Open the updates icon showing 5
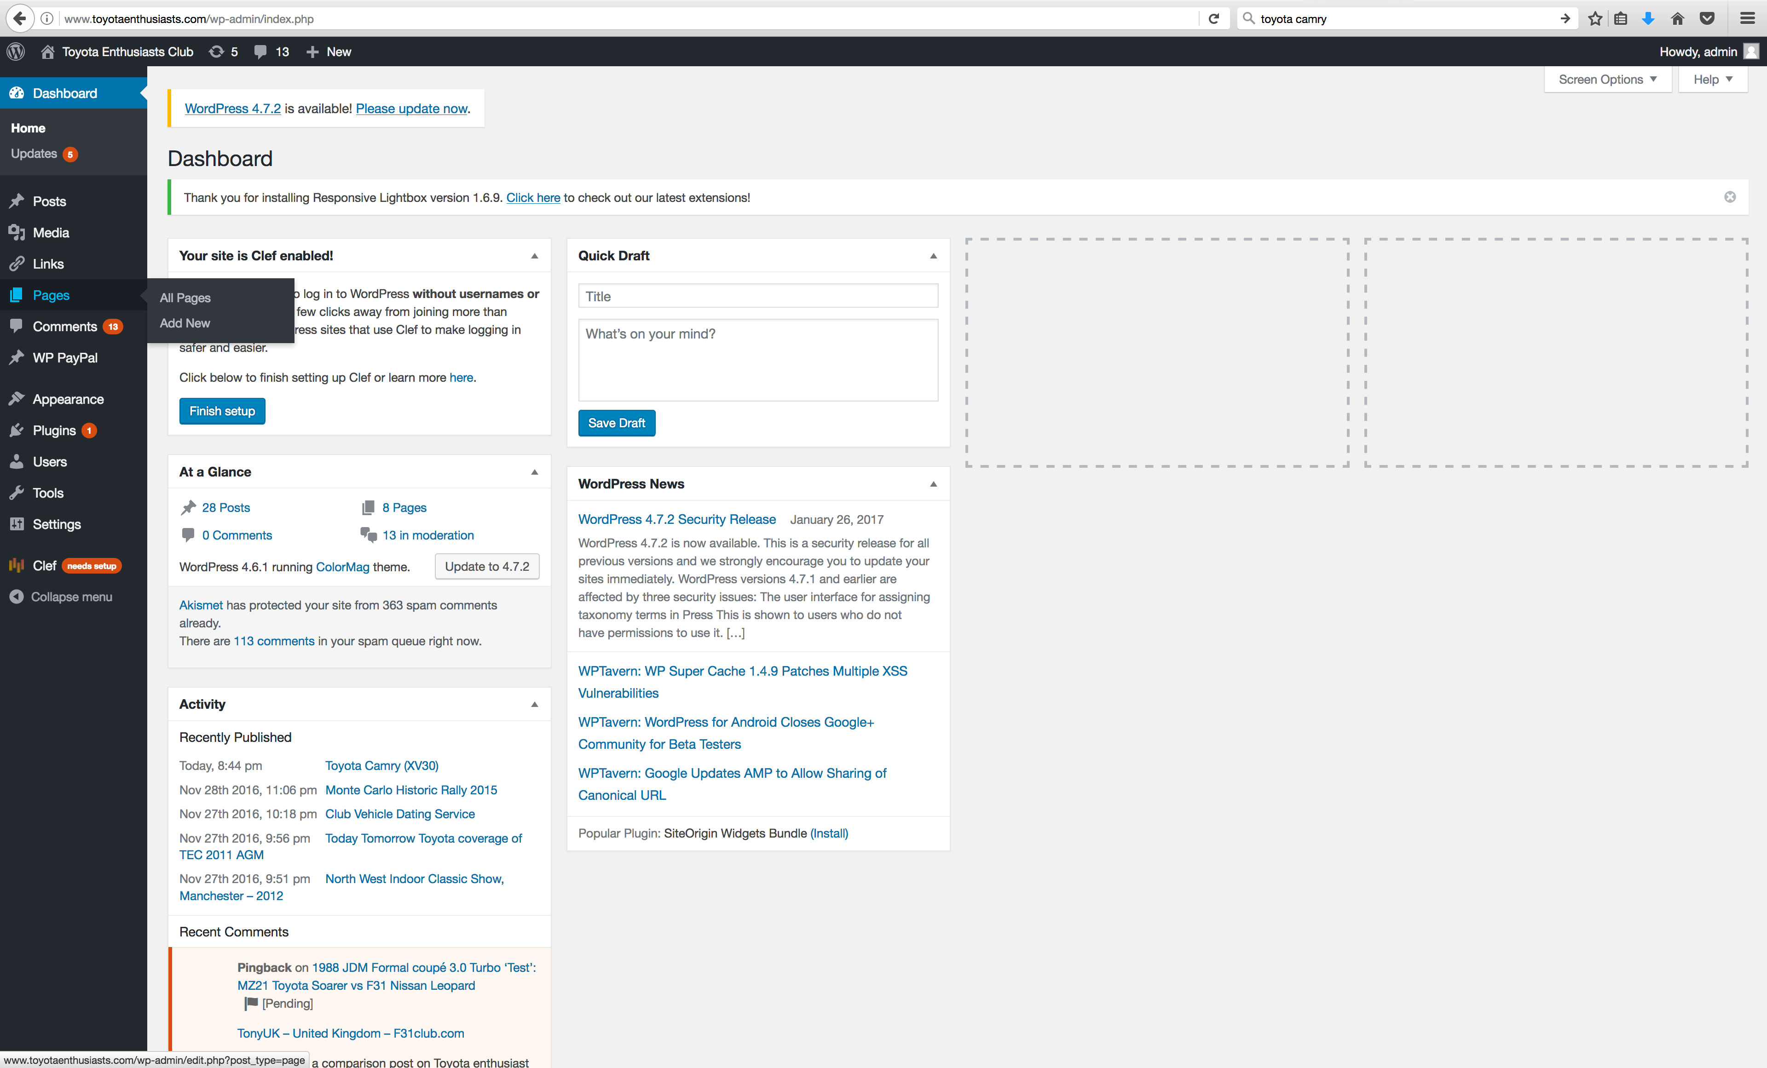 222,52
